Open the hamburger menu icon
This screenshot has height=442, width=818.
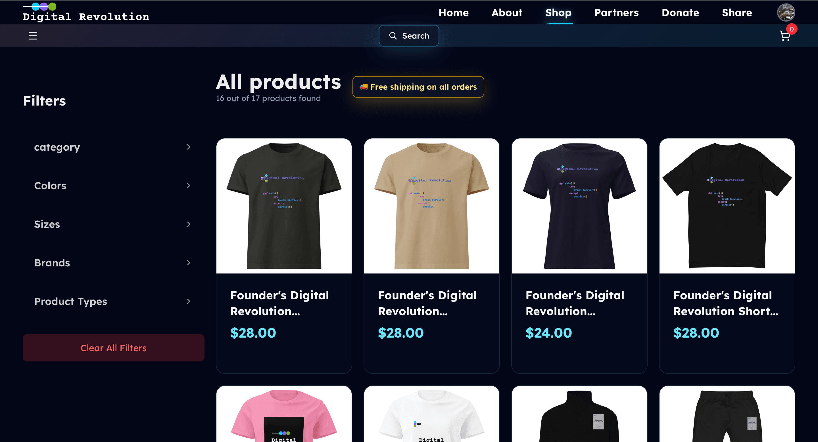[33, 35]
